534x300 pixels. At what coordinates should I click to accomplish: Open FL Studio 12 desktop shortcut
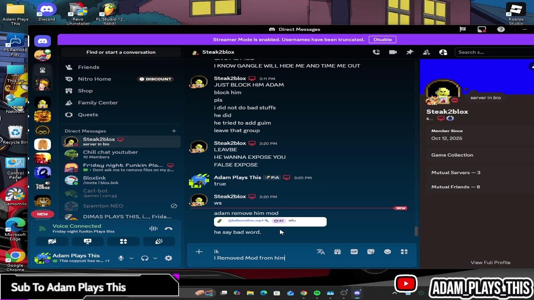(109, 14)
